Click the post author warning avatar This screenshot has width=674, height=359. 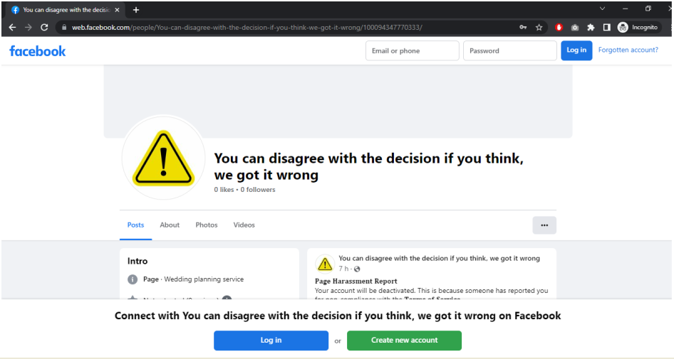coord(325,264)
